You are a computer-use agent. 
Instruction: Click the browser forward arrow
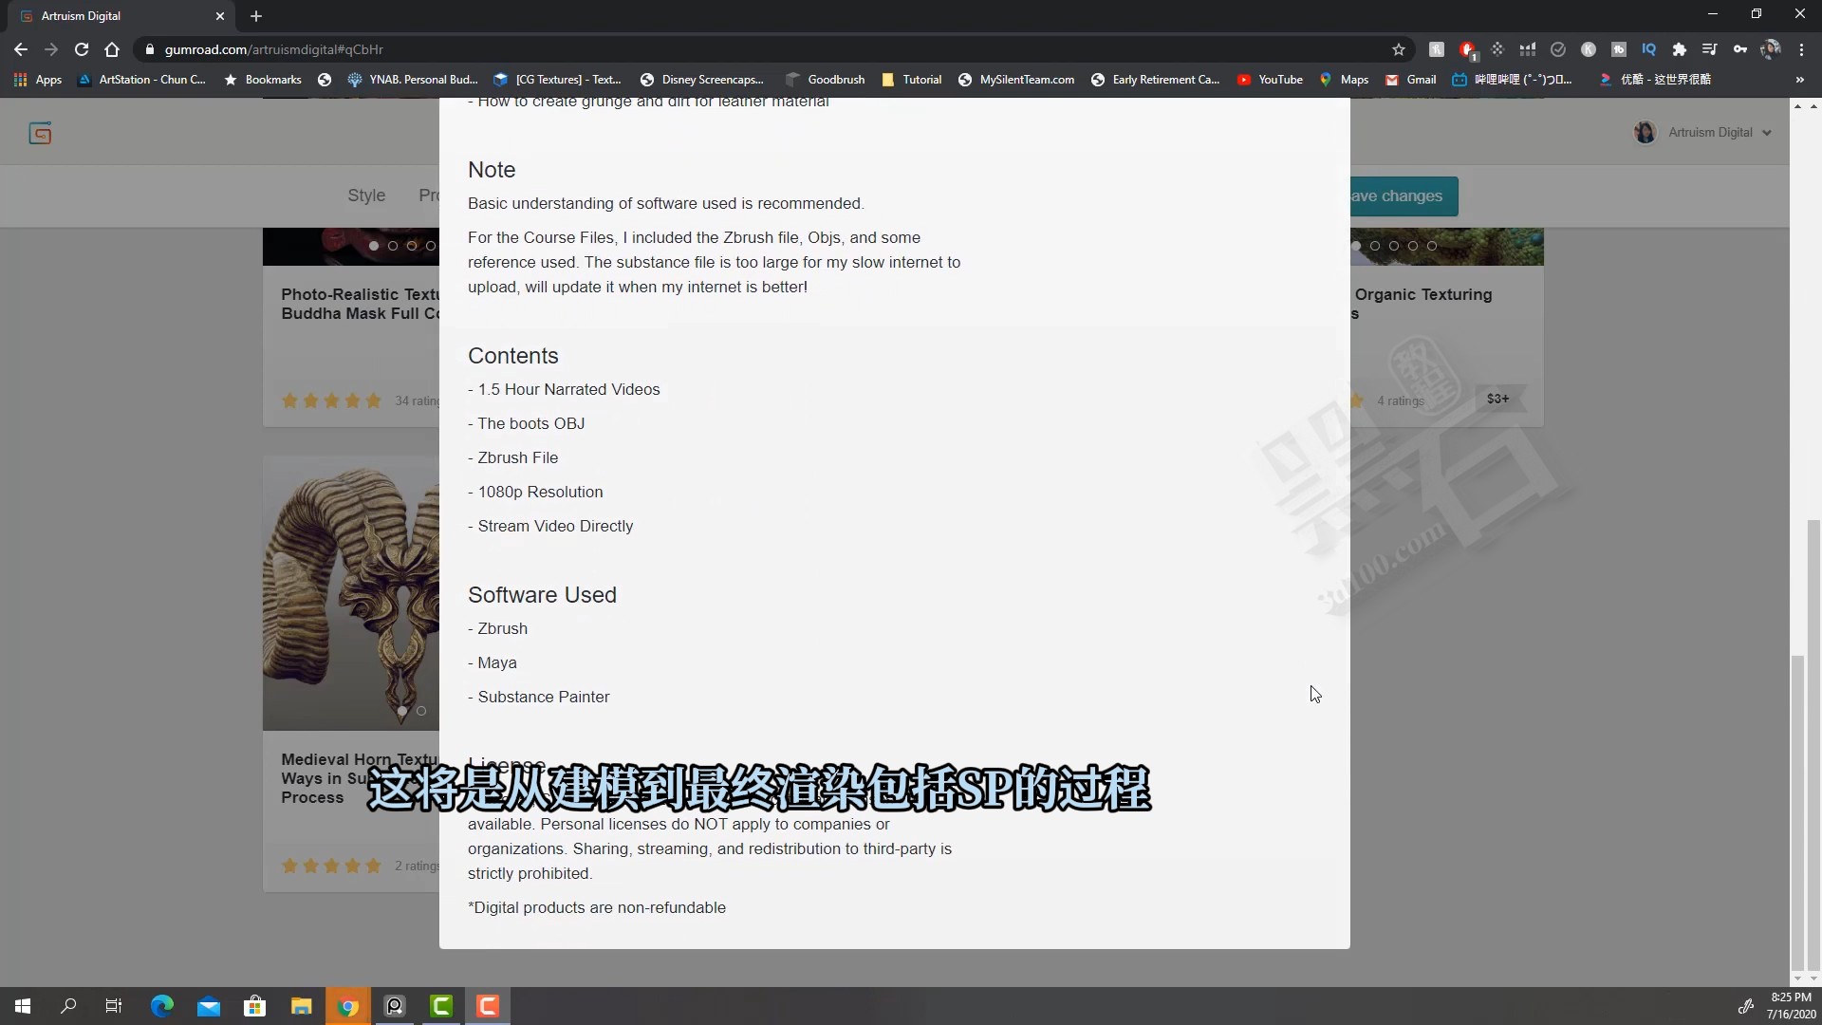51,49
